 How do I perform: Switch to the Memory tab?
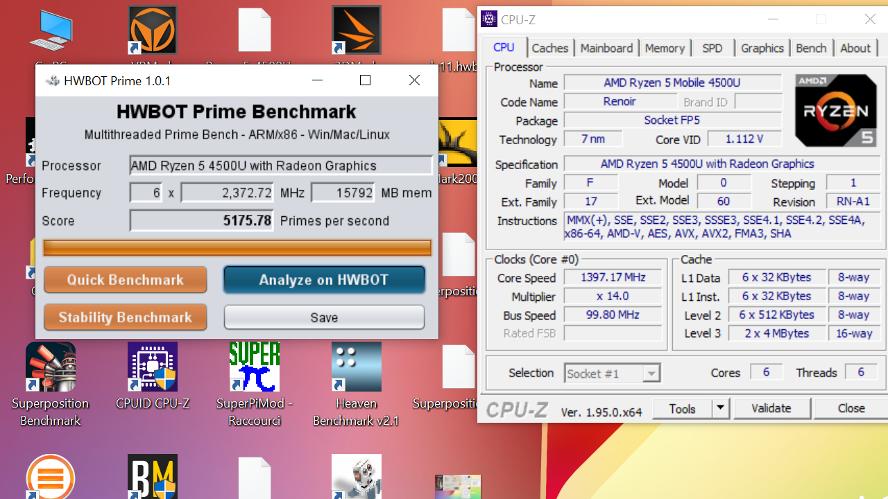click(665, 48)
